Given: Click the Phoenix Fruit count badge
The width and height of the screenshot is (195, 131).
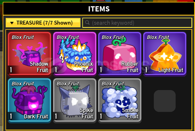Looking at the screenshot, I should point(56,70).
